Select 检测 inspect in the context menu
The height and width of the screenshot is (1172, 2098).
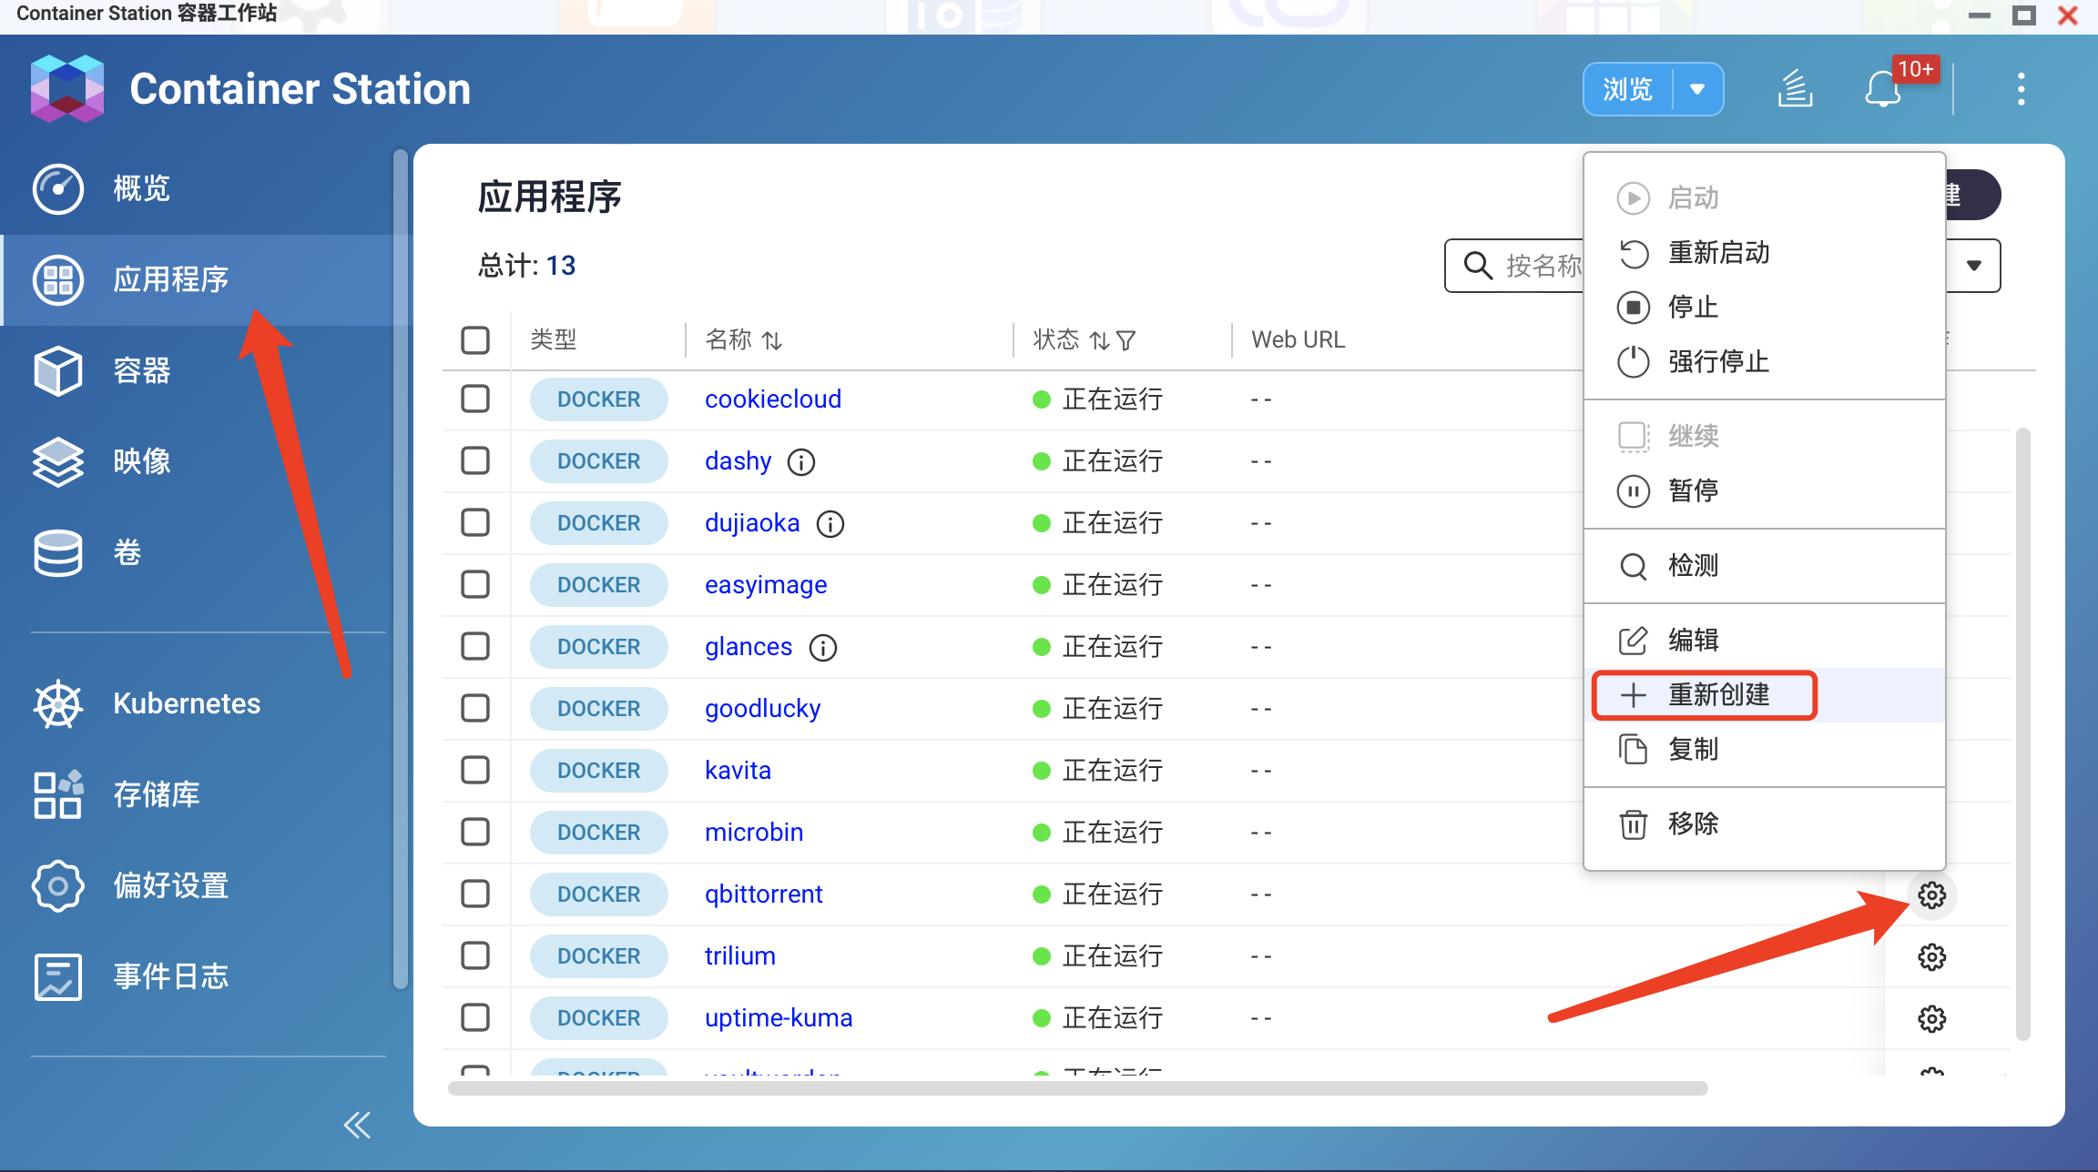tap(1765, 565)
